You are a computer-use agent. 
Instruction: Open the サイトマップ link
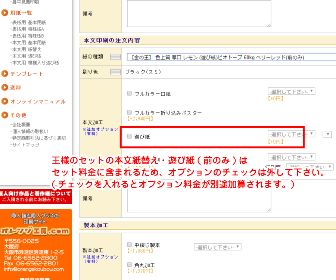[x=26, y=145]
